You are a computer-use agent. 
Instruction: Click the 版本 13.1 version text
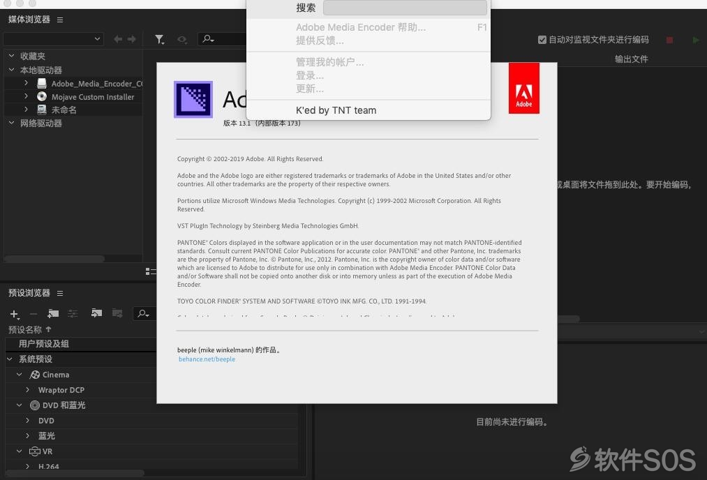pyautogui.click(x=262, y=123)
